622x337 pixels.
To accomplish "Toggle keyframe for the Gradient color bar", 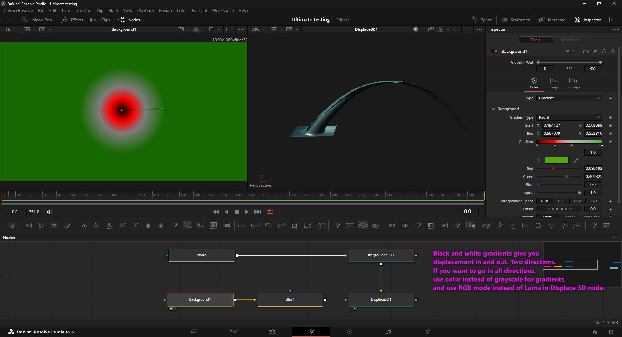I will [610, 142].
